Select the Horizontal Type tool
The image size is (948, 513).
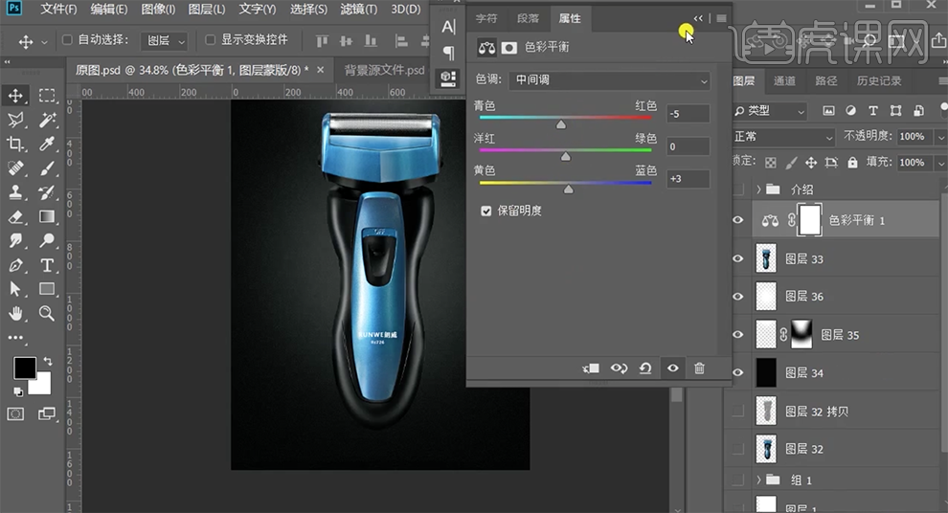tap(47, 265)
